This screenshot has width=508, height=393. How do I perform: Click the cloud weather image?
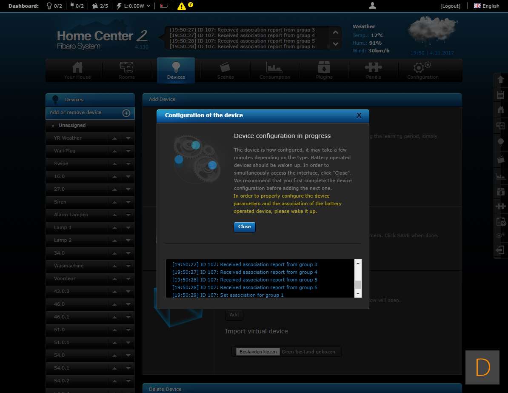pyautogui.click(x=432, y=30)
